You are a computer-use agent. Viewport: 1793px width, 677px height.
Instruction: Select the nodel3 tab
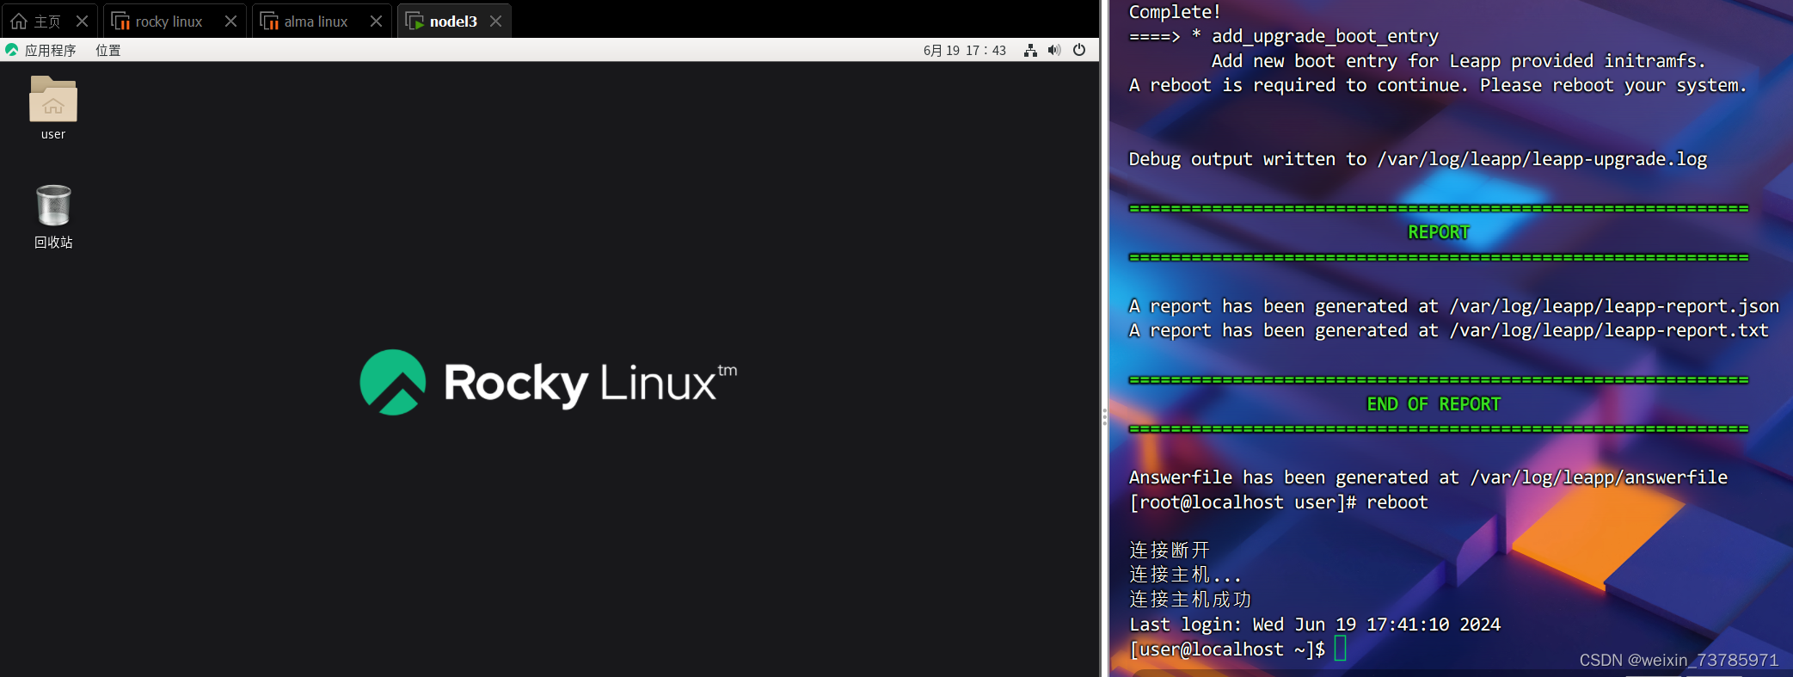[x=454, y=22]
